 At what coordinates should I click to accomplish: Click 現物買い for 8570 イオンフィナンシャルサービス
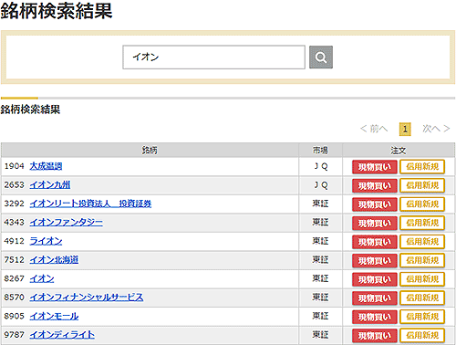375,298
